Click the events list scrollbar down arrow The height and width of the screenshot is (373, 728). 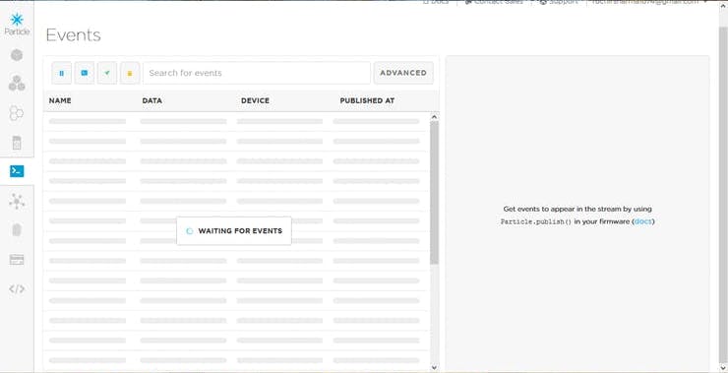pos(434,367)
